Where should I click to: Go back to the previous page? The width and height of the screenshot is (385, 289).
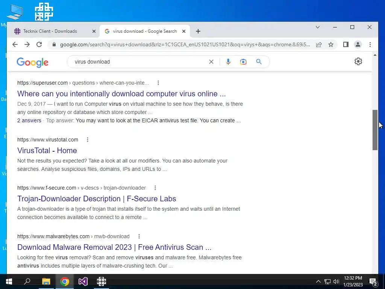pos(15,44)
